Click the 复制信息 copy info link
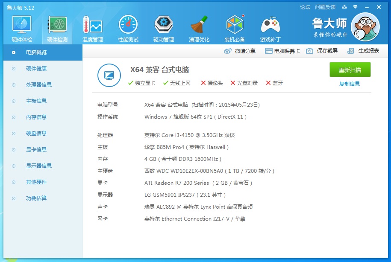 click(350, 84)
